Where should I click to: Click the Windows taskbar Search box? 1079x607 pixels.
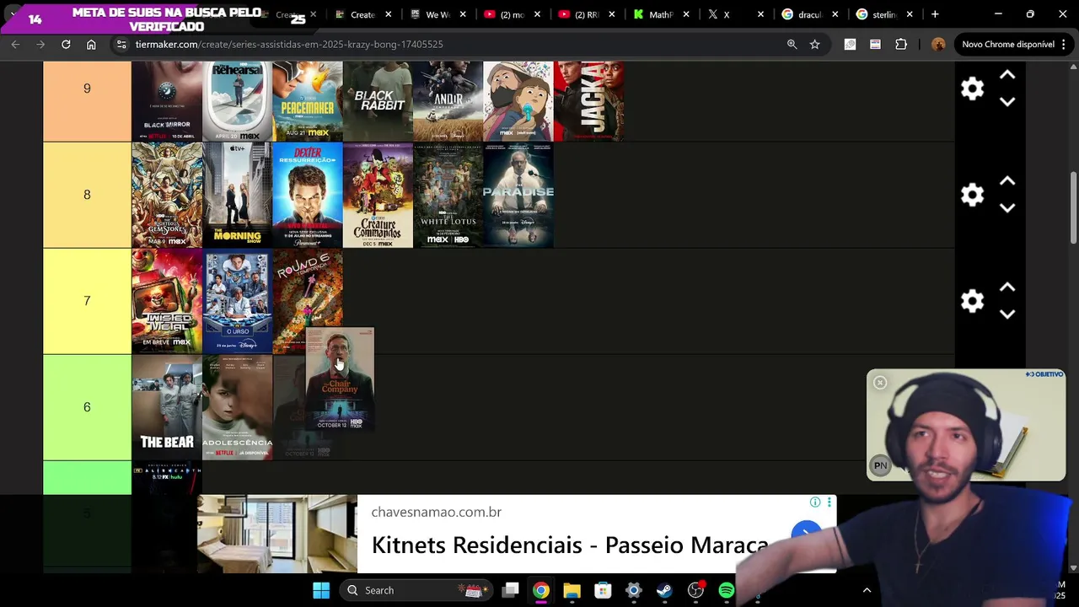pyautogui.click(x=415, y=590)
